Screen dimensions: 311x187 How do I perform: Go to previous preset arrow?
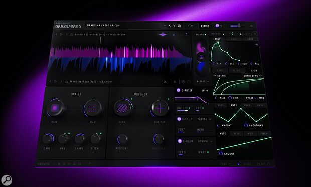point(170,26)
